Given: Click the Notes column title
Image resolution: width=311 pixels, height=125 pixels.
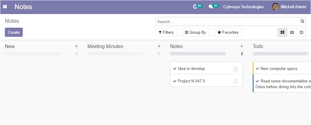Looking at the screenshot, I should pos(176,46).
